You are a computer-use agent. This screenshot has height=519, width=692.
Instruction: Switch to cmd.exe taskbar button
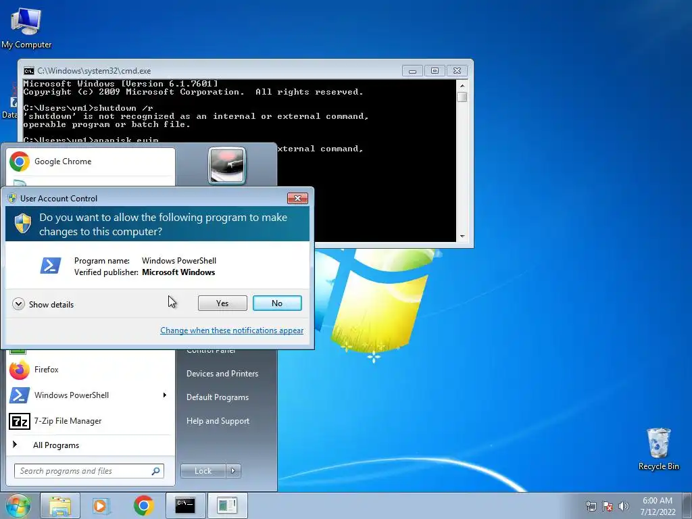(x=185, y=505)
